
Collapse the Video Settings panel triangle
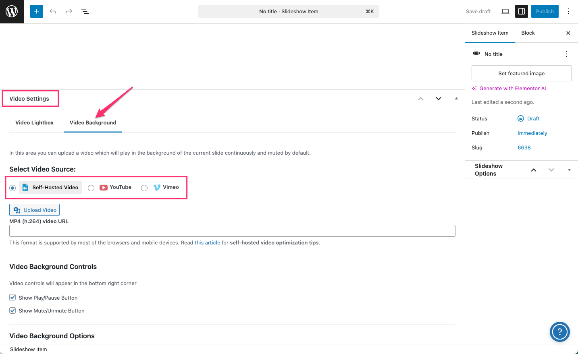point(456,99)
